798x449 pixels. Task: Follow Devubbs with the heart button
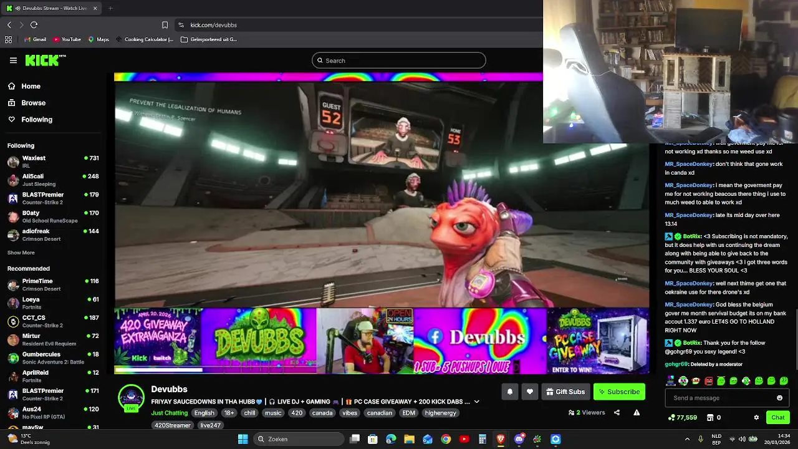pos(529,392)
